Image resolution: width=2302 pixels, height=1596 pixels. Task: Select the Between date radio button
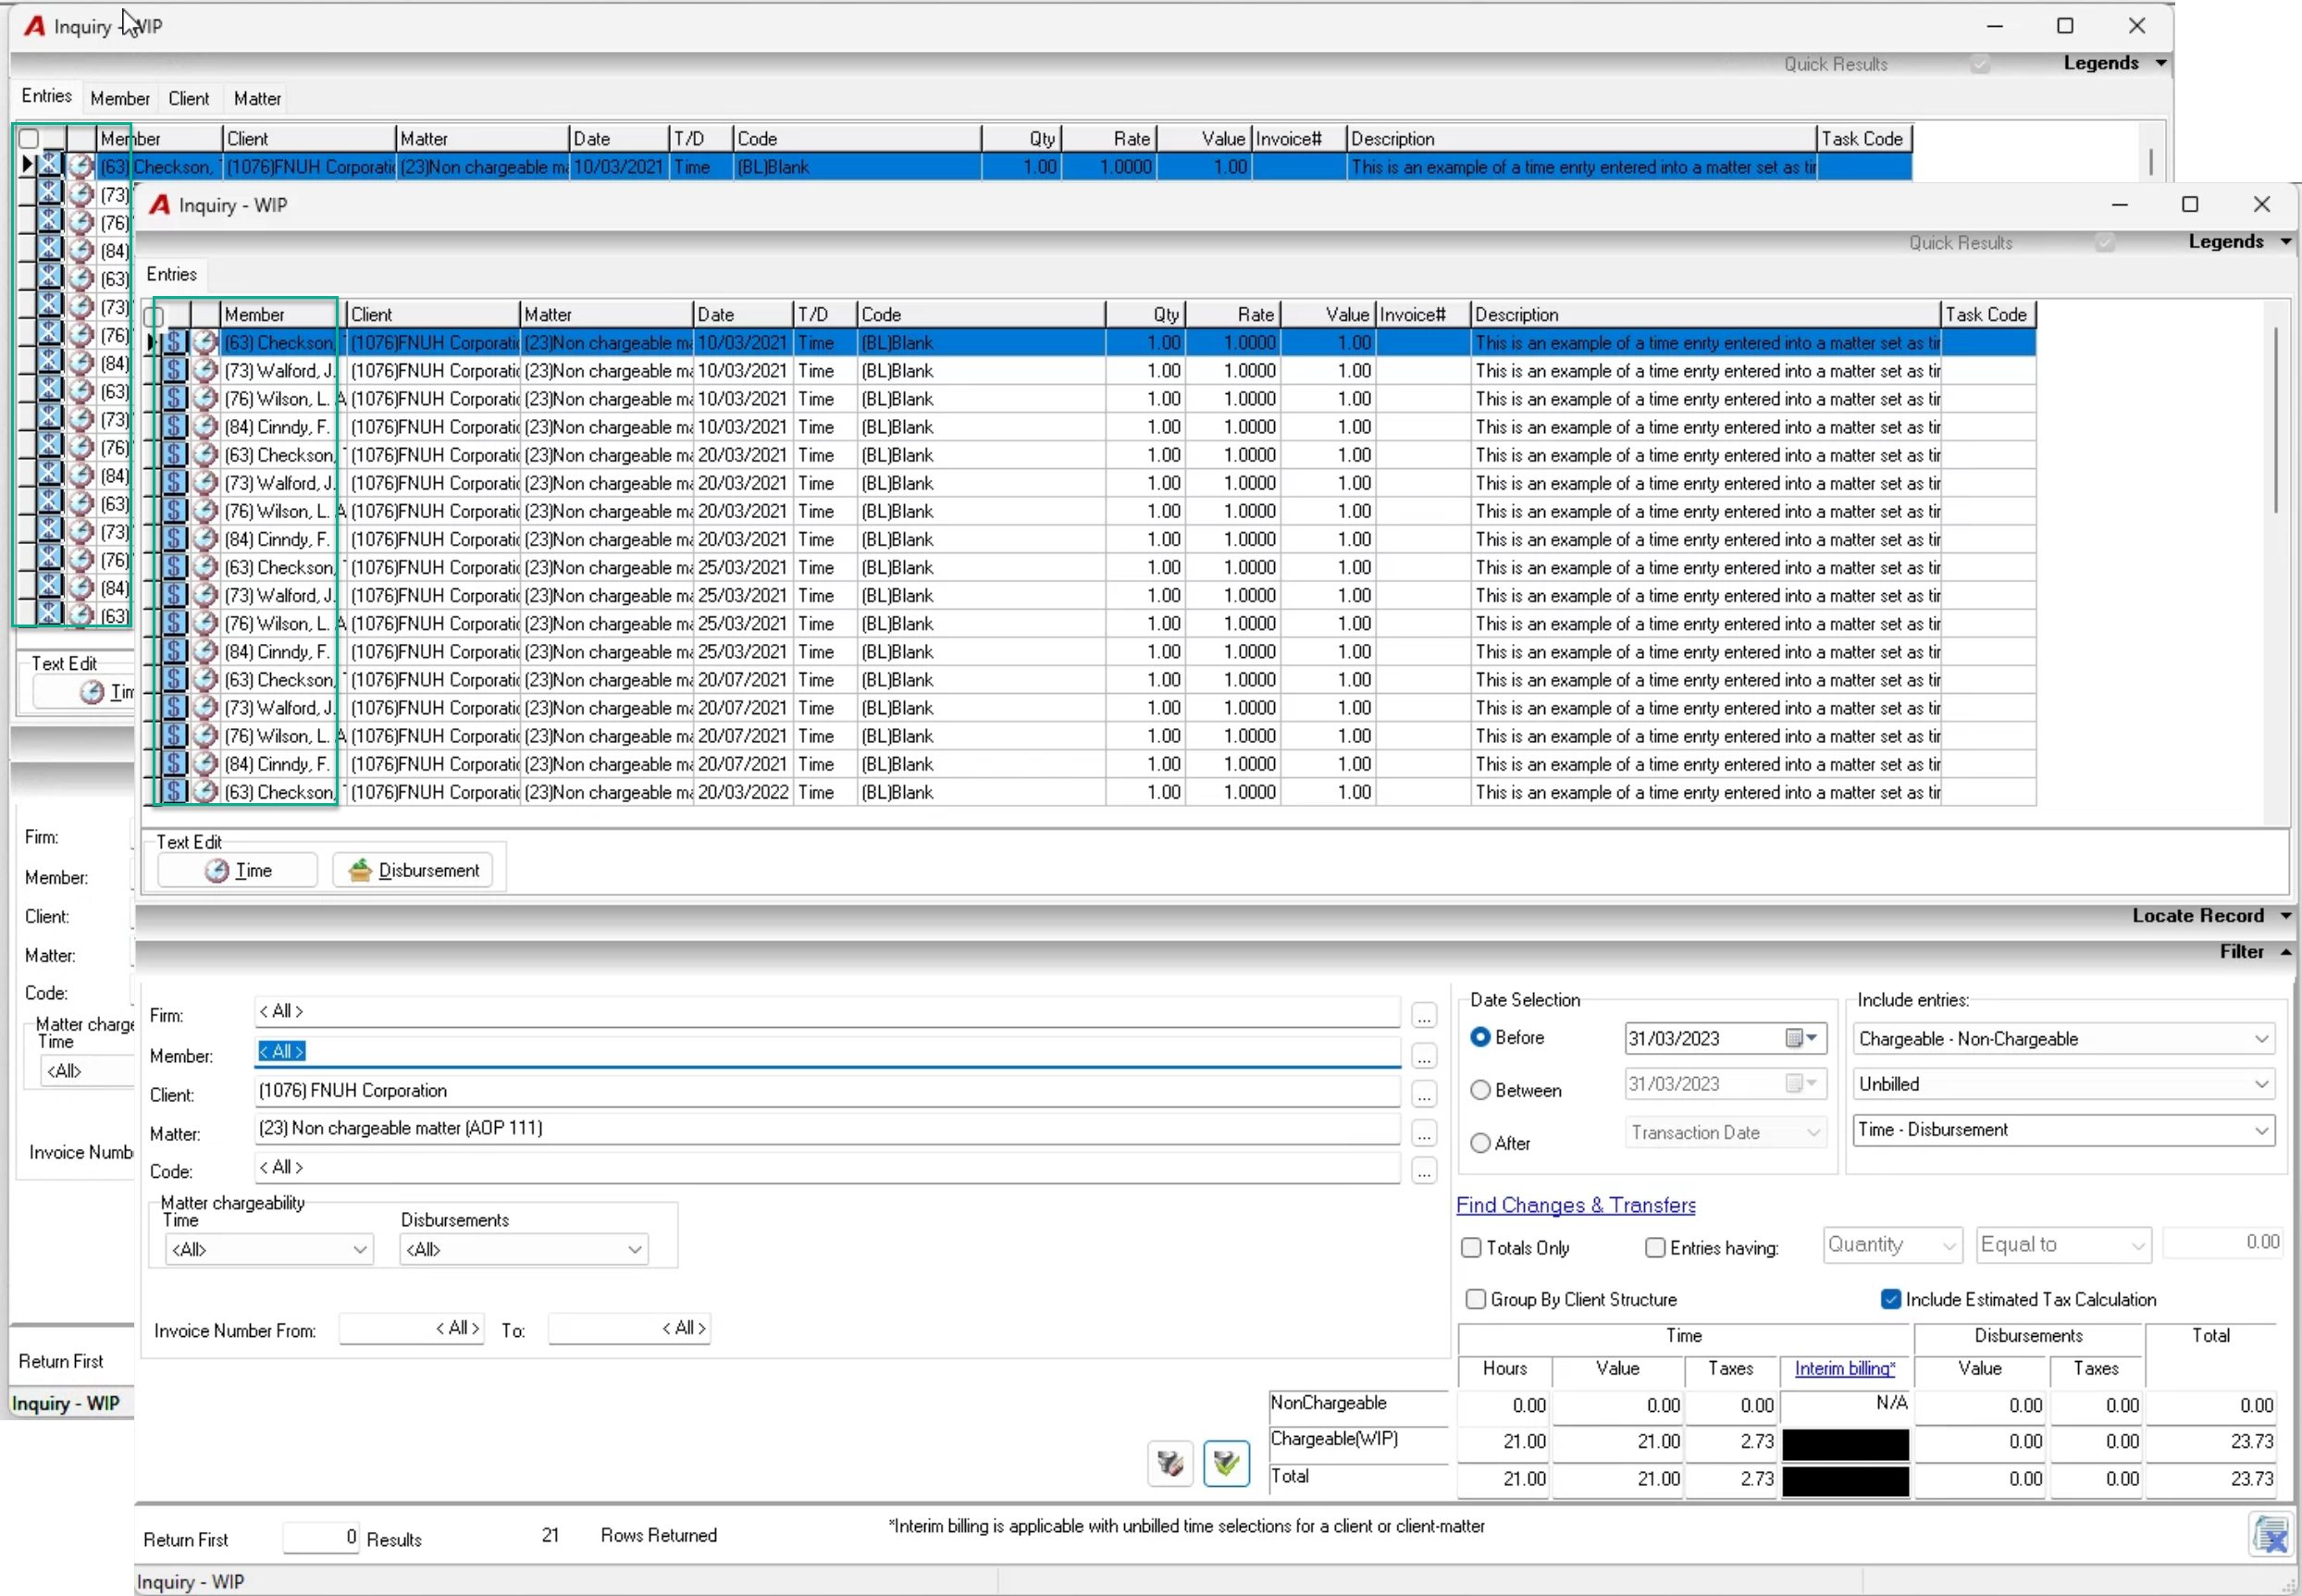coord(1480,1090)
